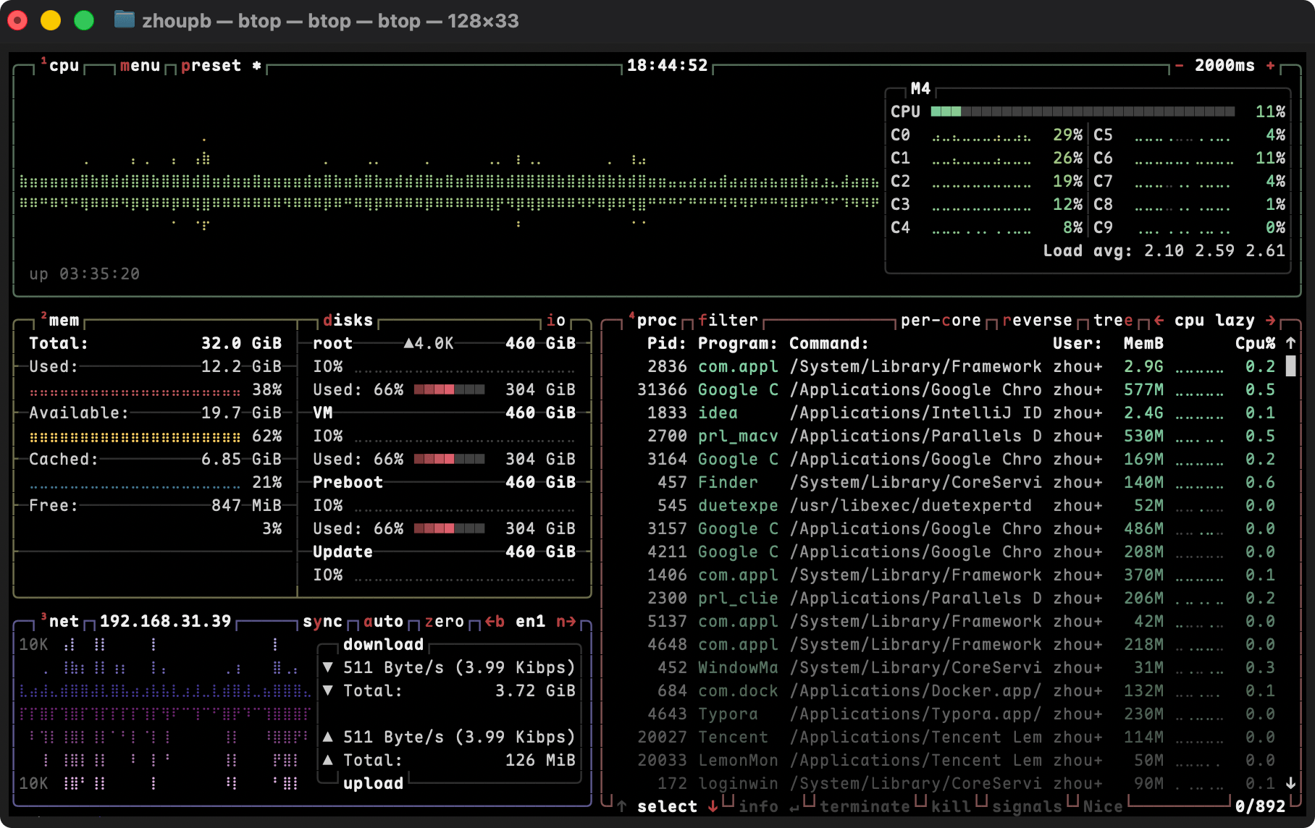The width and height of the screenshot is (1315, 828).
Task: Cycle the preset view option
Action: pos(211,66)
